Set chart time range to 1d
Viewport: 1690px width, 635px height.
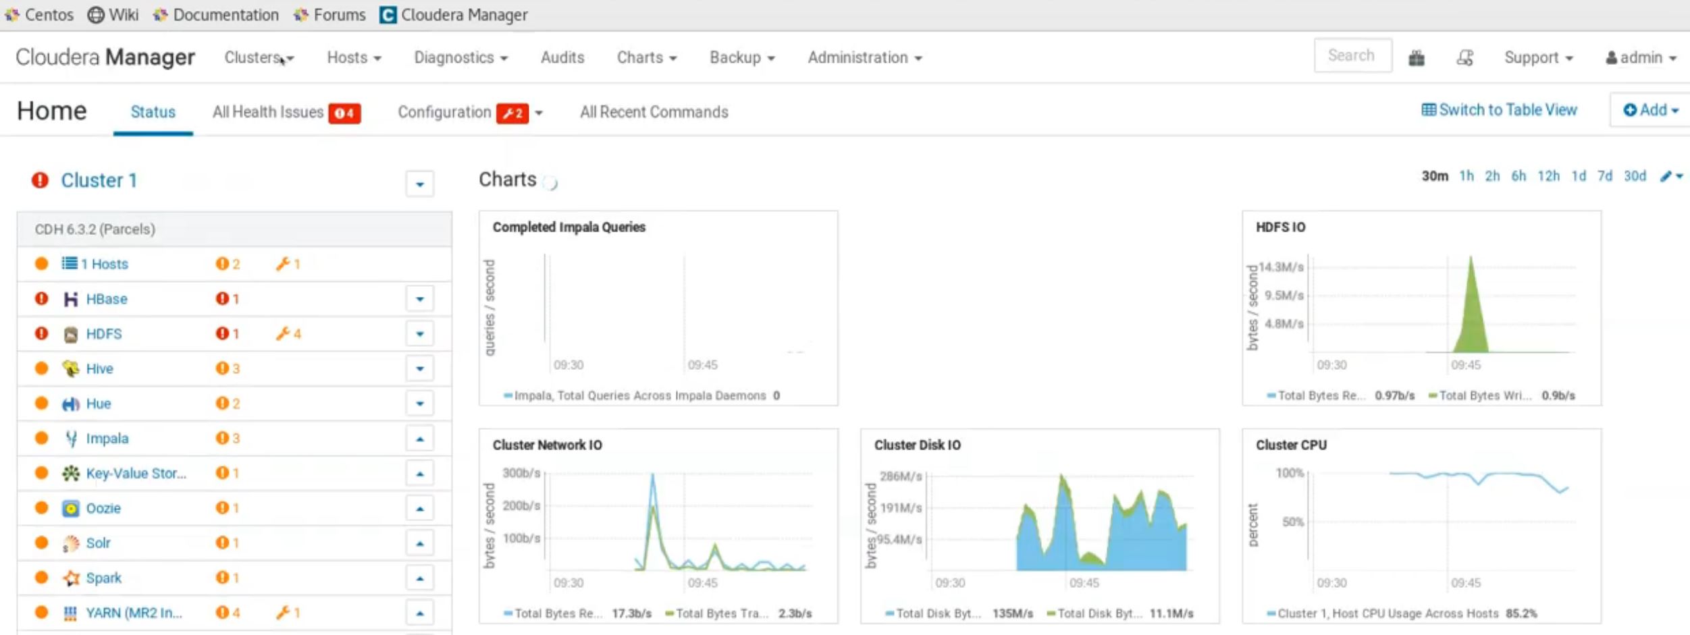[1578, 176]
